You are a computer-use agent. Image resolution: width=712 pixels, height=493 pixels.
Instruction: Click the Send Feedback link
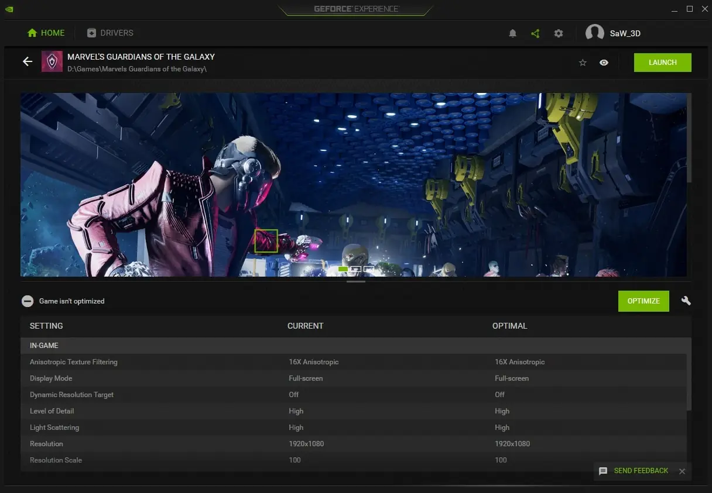[x=641, y=471]
